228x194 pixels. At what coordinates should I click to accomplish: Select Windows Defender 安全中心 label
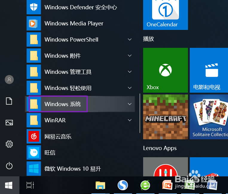point(81,7)
